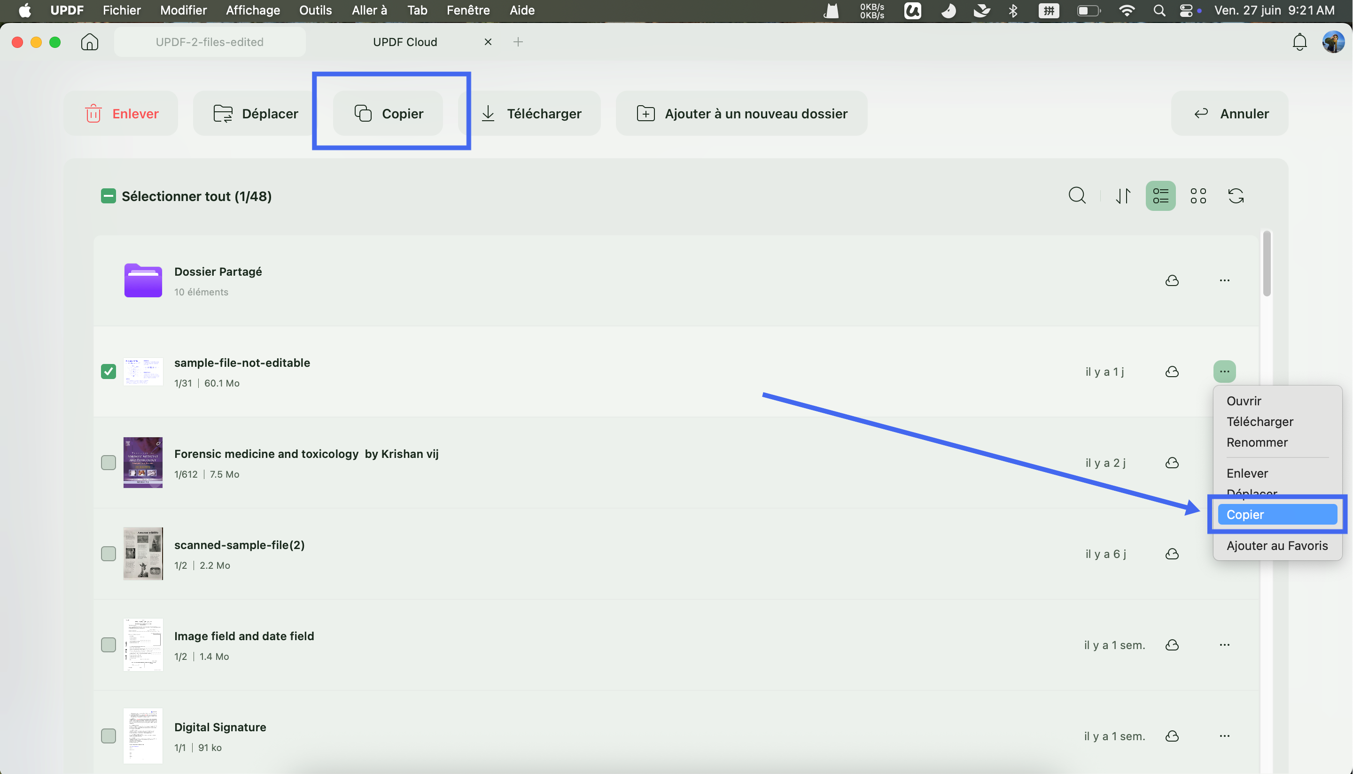Viewport: 1353px width, 774px height.
Task: Open more options for Dossier Partagé
Action: click(x=1225, y=280)
